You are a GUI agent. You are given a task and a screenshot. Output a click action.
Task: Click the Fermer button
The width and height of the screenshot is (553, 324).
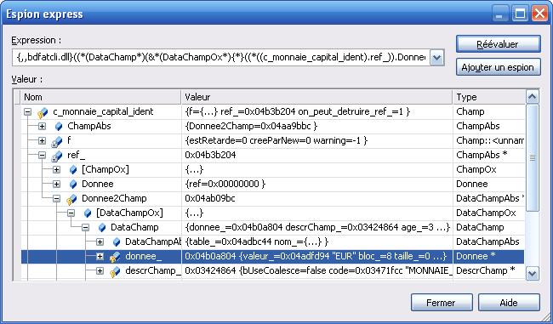(x=442, y=303)
